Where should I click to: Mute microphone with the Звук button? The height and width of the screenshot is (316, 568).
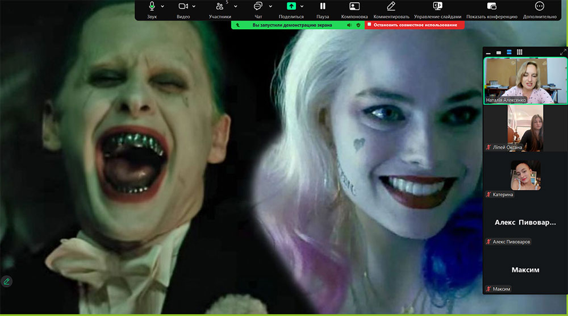coord(152,10)
